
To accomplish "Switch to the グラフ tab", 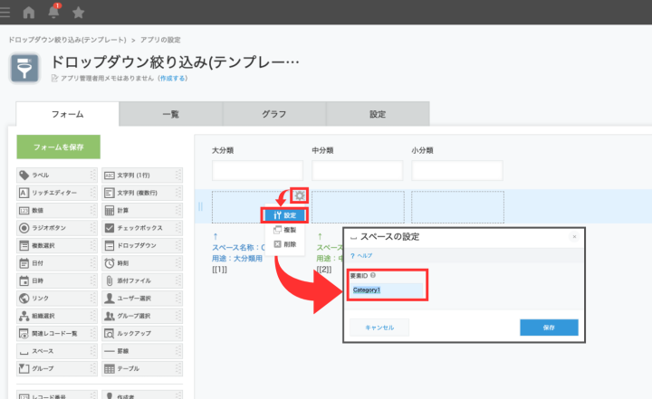I will [x=273, y=114].
